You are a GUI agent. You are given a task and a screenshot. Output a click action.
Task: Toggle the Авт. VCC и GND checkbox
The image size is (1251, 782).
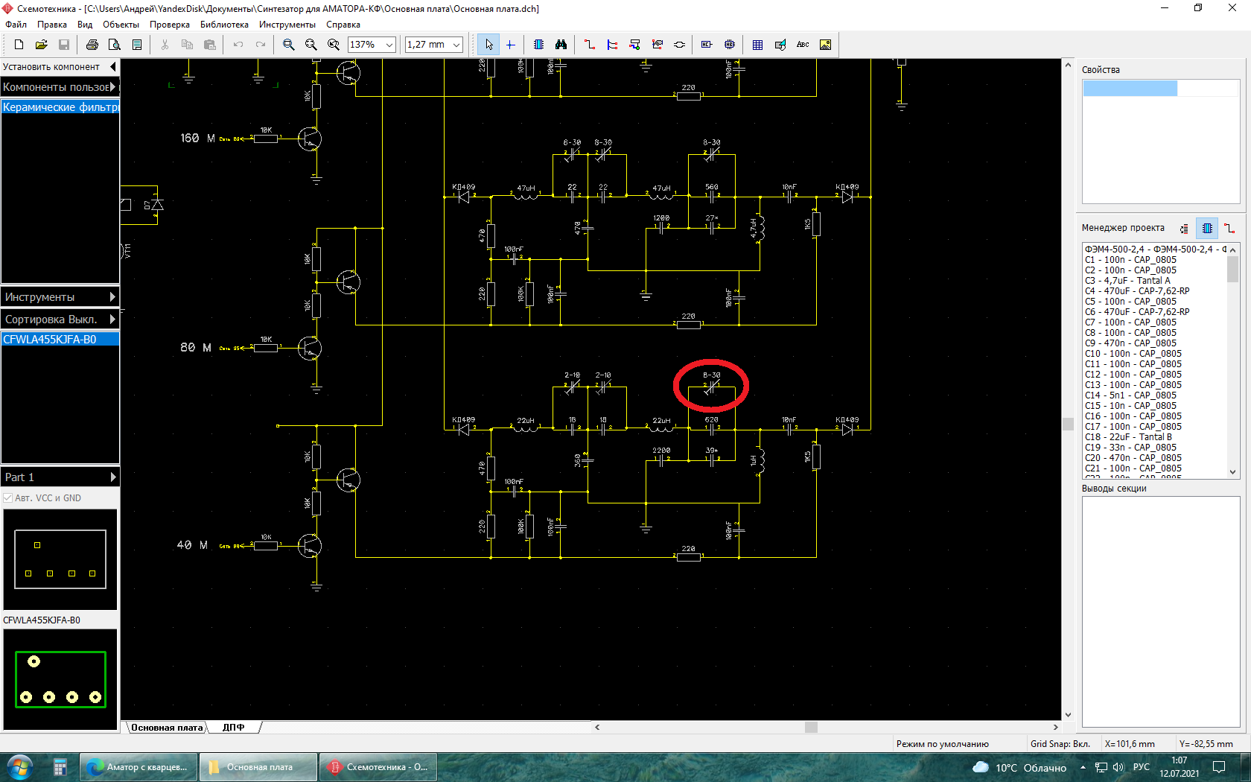coord(8,498)
